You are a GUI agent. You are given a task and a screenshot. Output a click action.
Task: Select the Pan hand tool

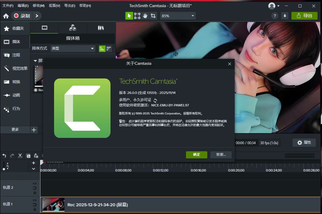[x=145, y=16]
